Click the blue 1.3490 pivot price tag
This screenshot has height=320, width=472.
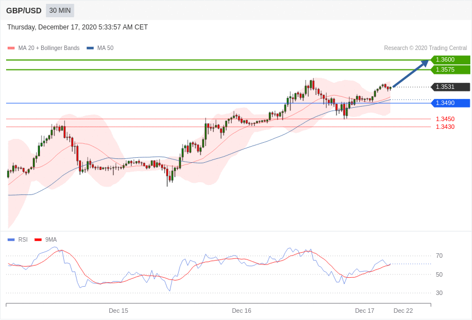click(450, 103)
